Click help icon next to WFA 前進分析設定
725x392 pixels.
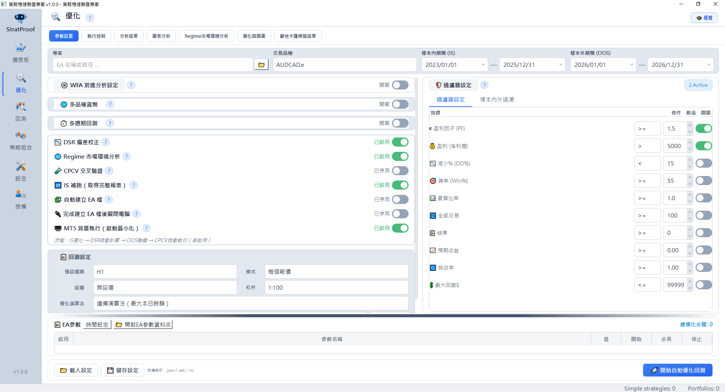click(131, 85)
